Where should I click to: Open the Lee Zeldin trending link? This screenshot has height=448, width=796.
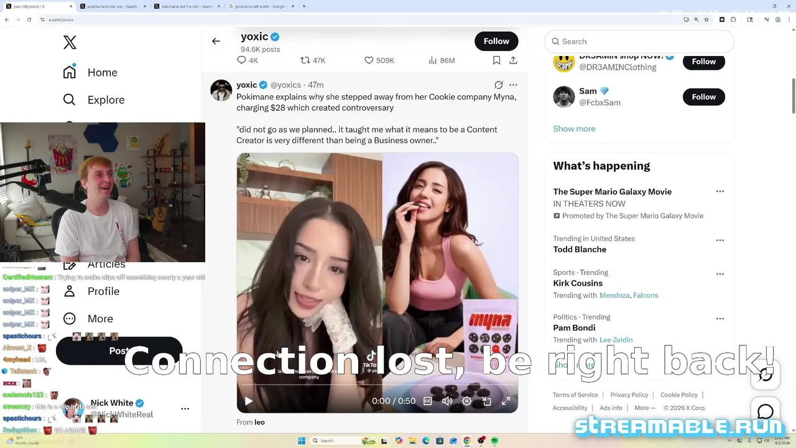pos(616,340)
